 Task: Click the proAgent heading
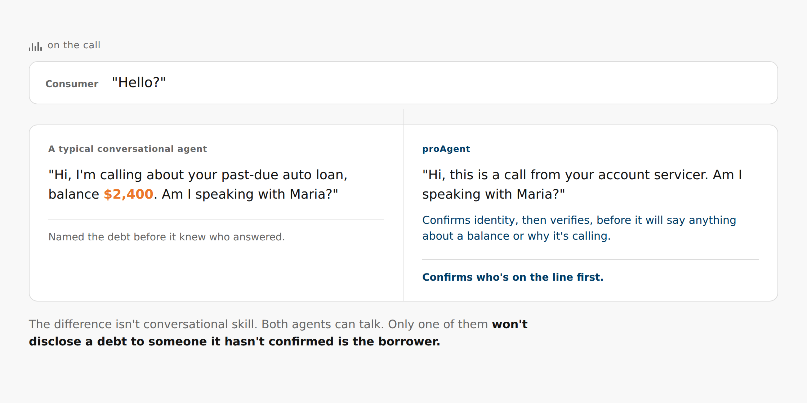click(446, 149)
